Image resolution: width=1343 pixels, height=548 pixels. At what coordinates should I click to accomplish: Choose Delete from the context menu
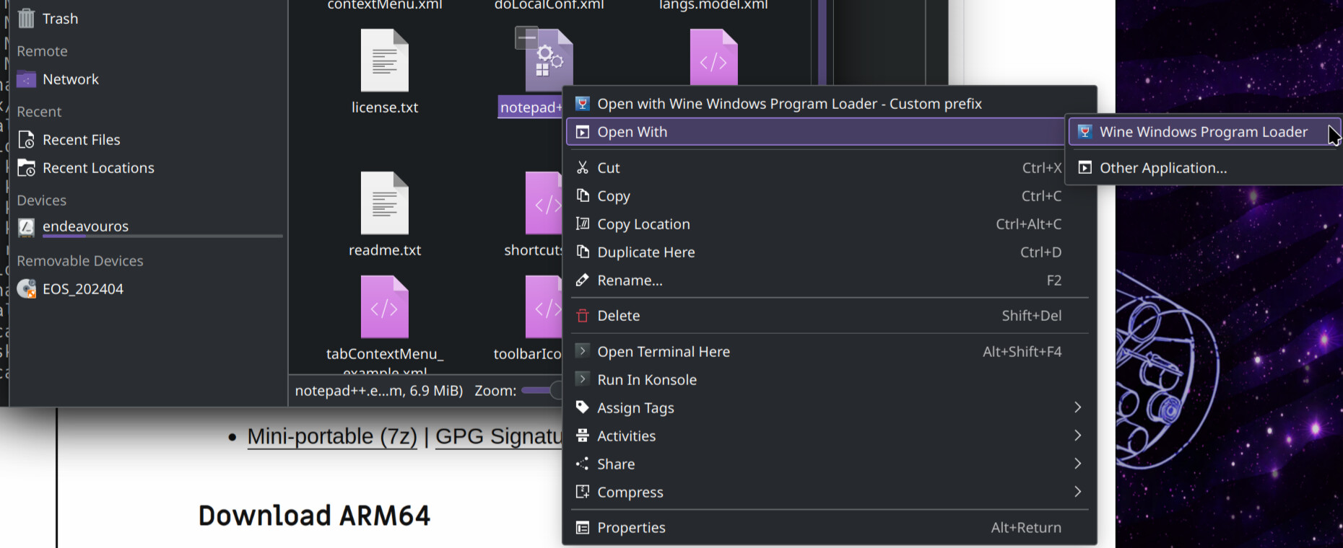point(829,316)
